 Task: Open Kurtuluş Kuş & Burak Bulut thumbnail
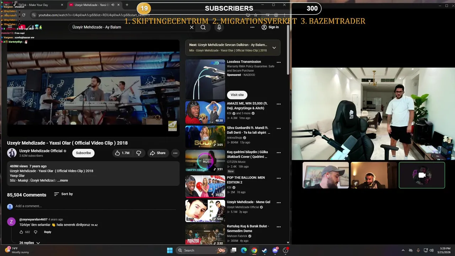click(x=205, y=235)
